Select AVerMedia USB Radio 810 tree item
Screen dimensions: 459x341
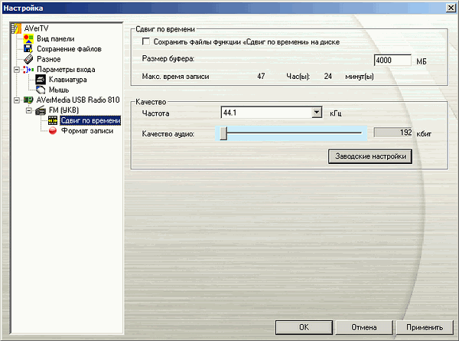78,100
